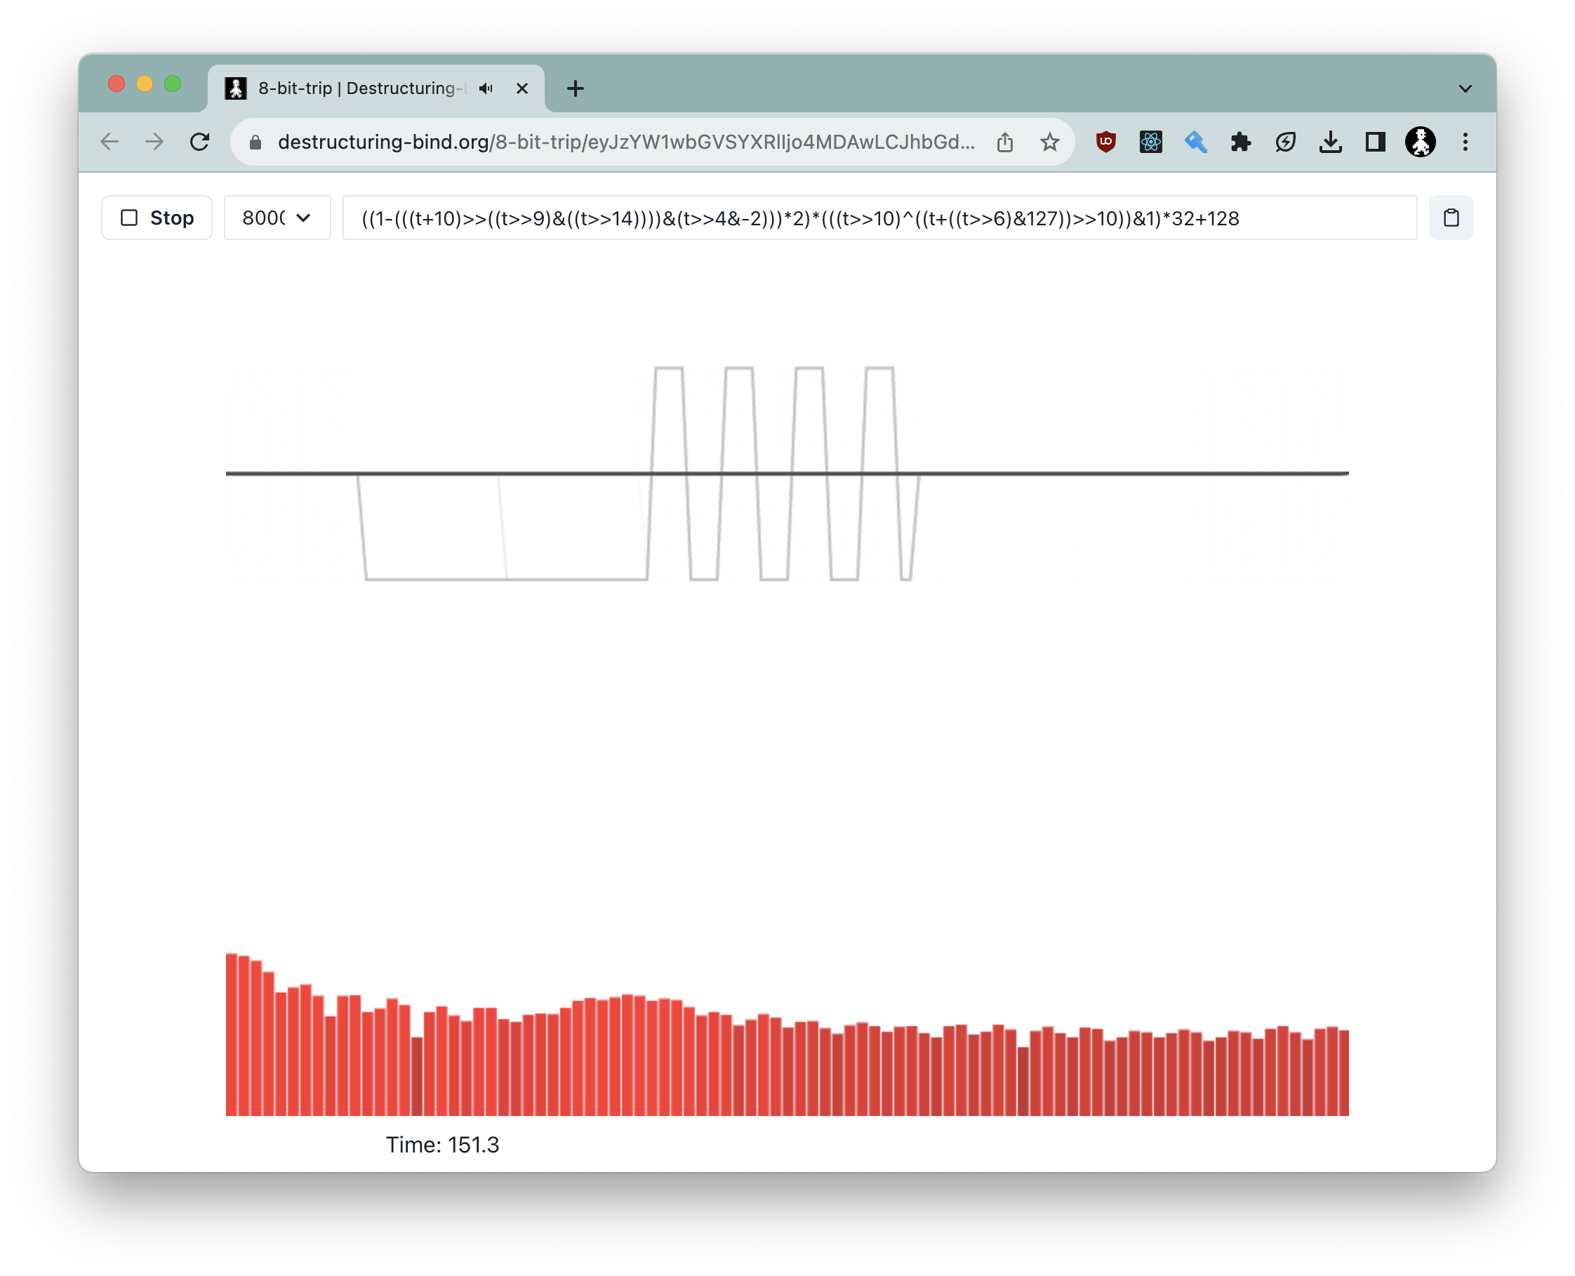Close the 8-bit-trip tab
The width and height of the screenshot is (1575, 1276).
click(521, 89)
